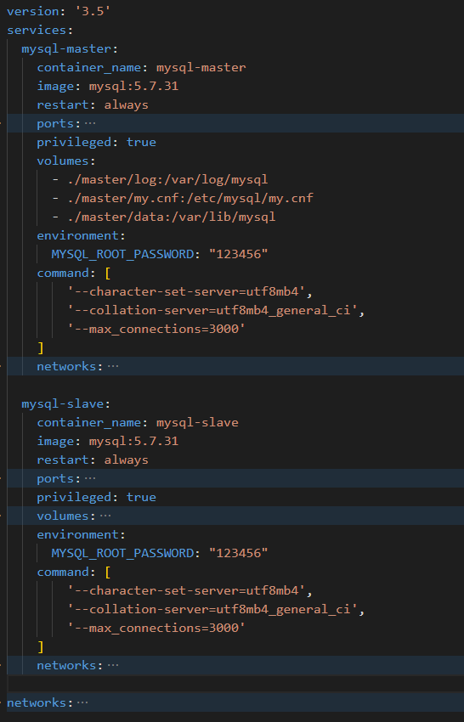This screenshot has height=722, width=464.
Task: Expand the folded ports section under mysql-slave
Action: point(90,479)
